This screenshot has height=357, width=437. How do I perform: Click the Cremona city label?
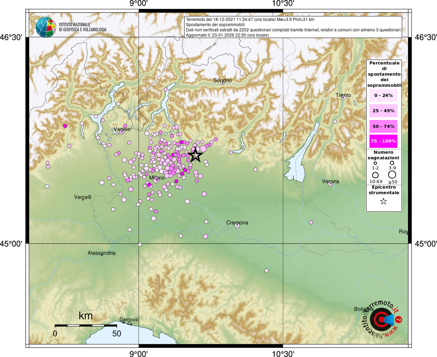pyautogui.click(x=237, y=223)
